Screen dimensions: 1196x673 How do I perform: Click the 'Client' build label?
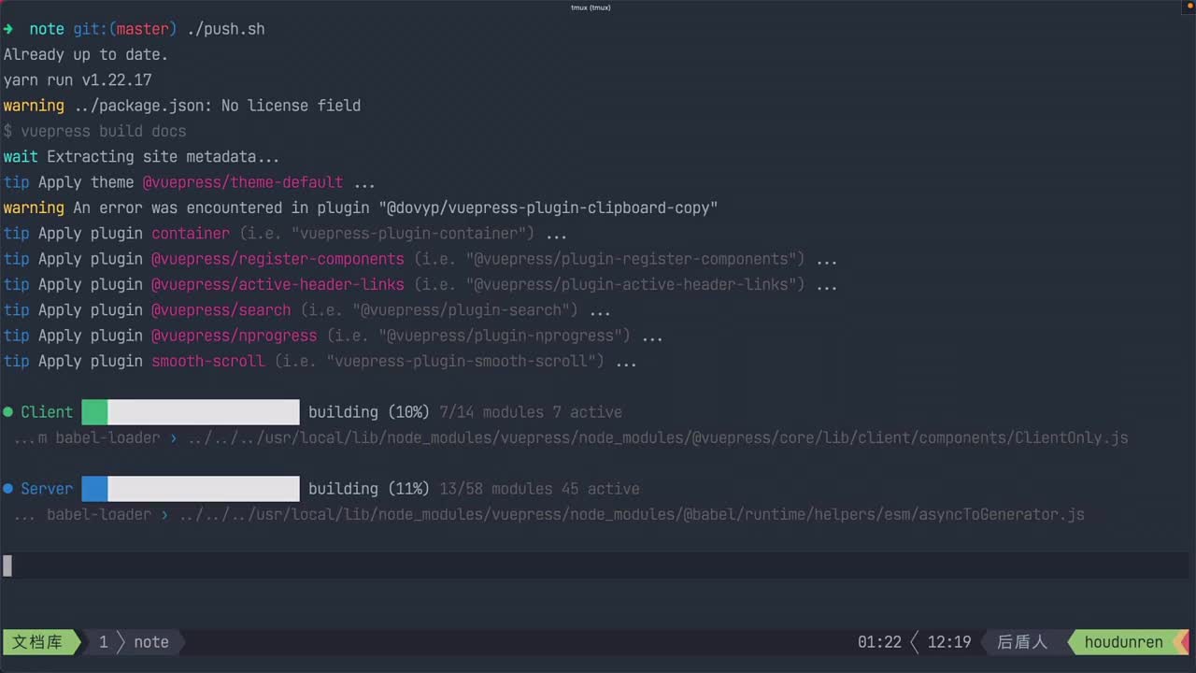click(x=47, y=412)
